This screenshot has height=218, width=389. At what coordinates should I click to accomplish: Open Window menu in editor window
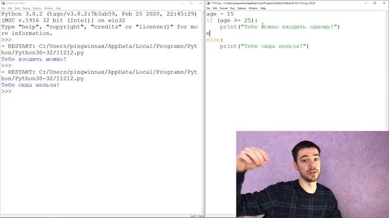[x=253, y=8]
